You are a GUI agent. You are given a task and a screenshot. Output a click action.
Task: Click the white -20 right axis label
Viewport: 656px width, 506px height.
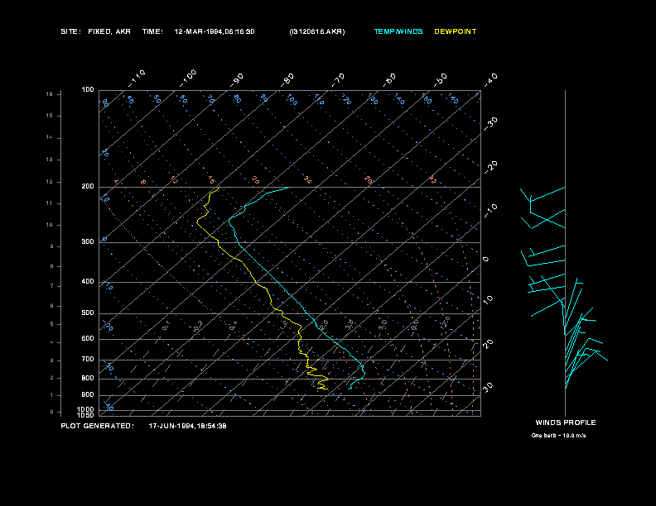click(491, 167)
